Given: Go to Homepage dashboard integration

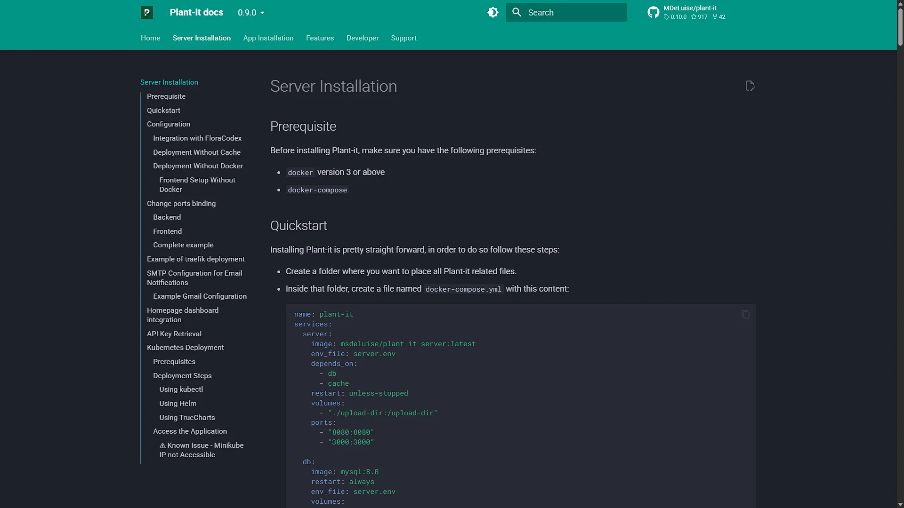Looking at the screenshot, I should coord(183,315).
